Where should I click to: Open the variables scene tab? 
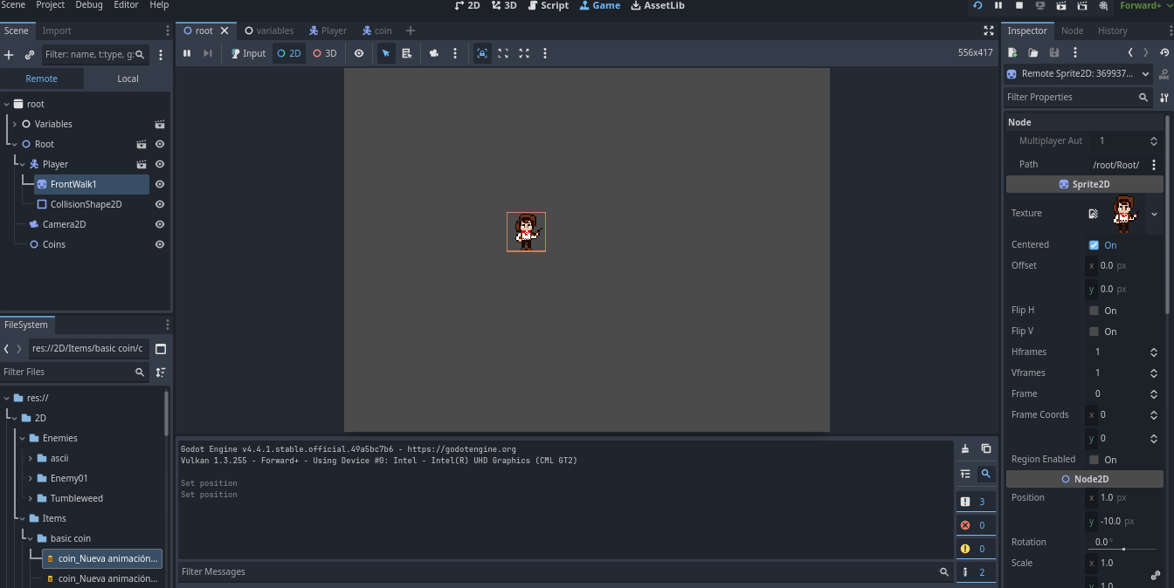[x=269, y=31]
